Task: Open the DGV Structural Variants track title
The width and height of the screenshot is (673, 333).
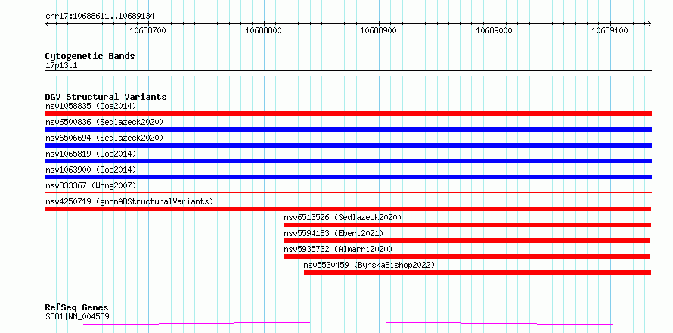Action: 106,97
